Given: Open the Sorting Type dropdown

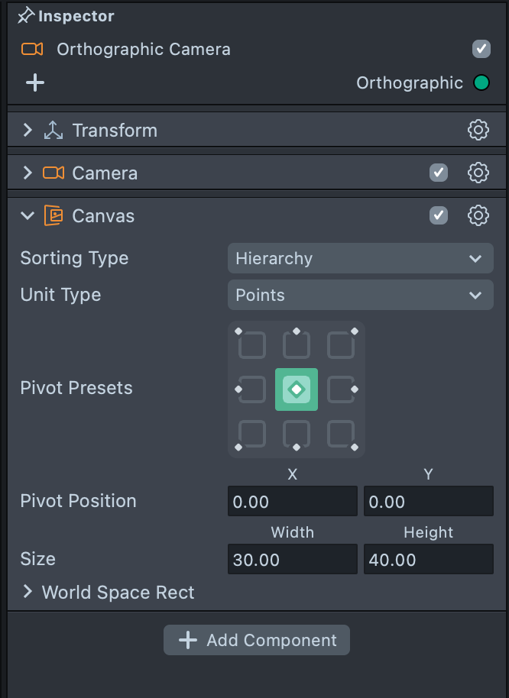Looking at the screenshot, I should [x=360, y=258].
